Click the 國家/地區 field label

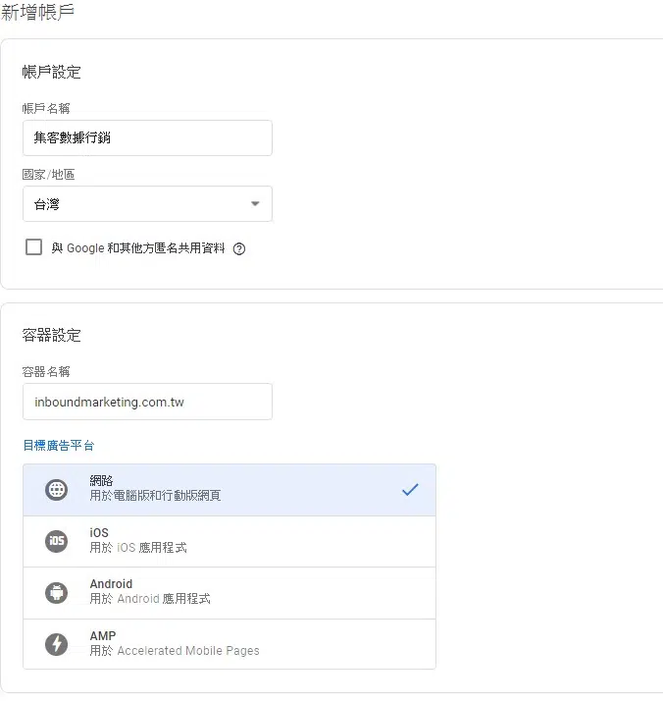click(48, 175)
